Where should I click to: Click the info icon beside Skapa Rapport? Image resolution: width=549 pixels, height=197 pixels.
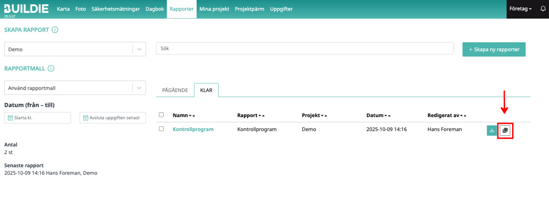pyautogui.click(x=55, y=30)
